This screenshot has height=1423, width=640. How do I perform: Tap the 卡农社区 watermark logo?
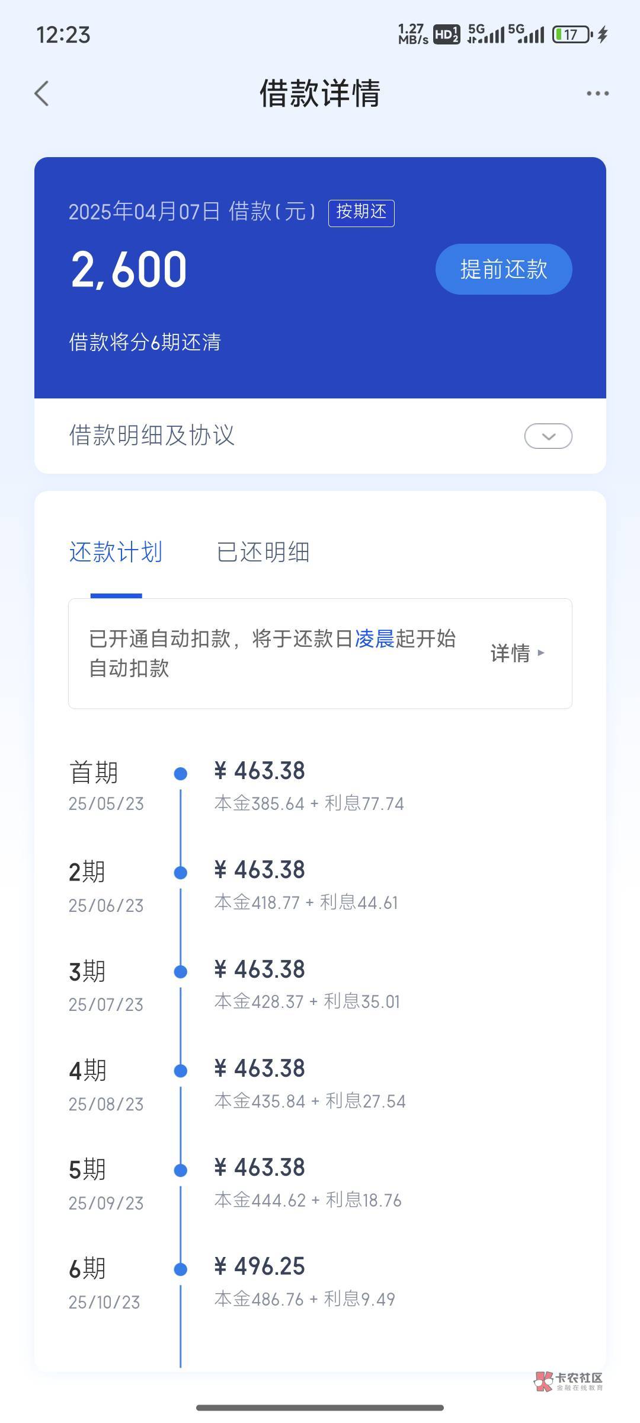[x=568, y=1380]
